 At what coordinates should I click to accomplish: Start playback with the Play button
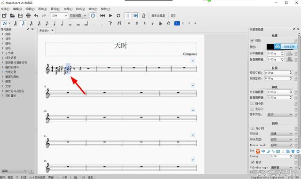pos(111,16)
